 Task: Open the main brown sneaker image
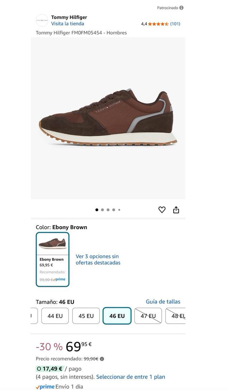tap(108, 118)
